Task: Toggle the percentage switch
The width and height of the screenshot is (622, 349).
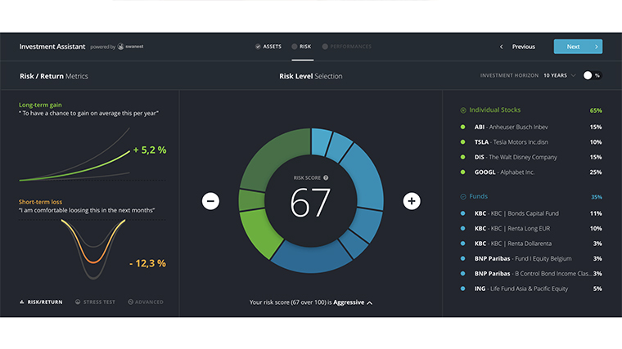Action: [x=592, y=76]
